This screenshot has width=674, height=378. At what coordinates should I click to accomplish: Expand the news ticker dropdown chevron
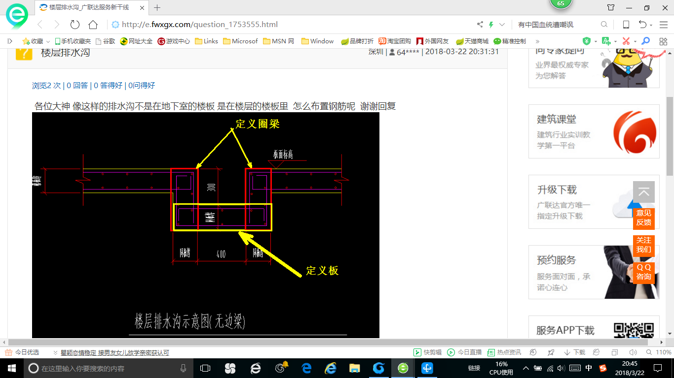click(55, 352)
